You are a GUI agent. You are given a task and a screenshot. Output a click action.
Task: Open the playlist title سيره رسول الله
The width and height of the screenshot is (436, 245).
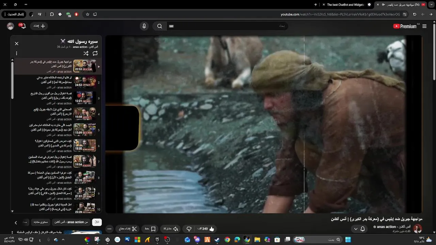tap(79, 41)
